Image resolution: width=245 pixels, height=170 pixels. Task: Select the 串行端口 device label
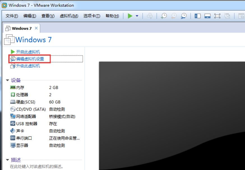pyautogui.click(x=24, y=138)
